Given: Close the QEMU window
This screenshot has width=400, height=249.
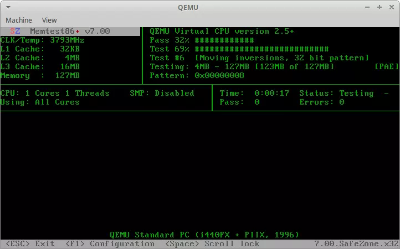Looking at the screenshot, I should click(392, 7).
